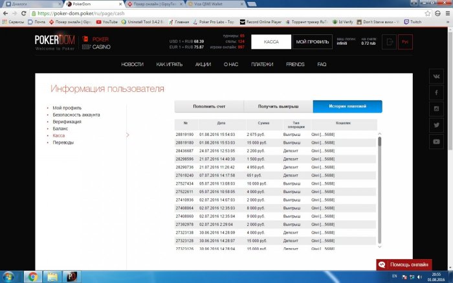Click the payment history table scrollbar
453x283 pixels.
click(379, 188)
